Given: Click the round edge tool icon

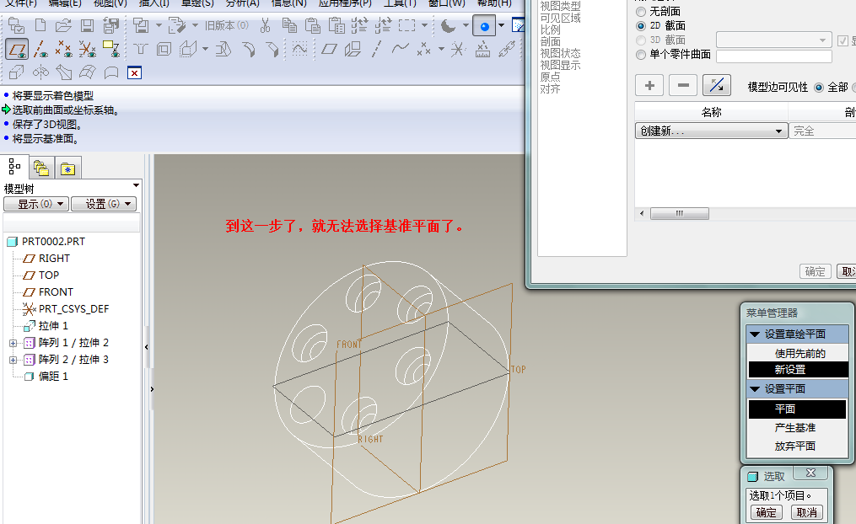Looking at the screenshot, I should coord(249,49).
